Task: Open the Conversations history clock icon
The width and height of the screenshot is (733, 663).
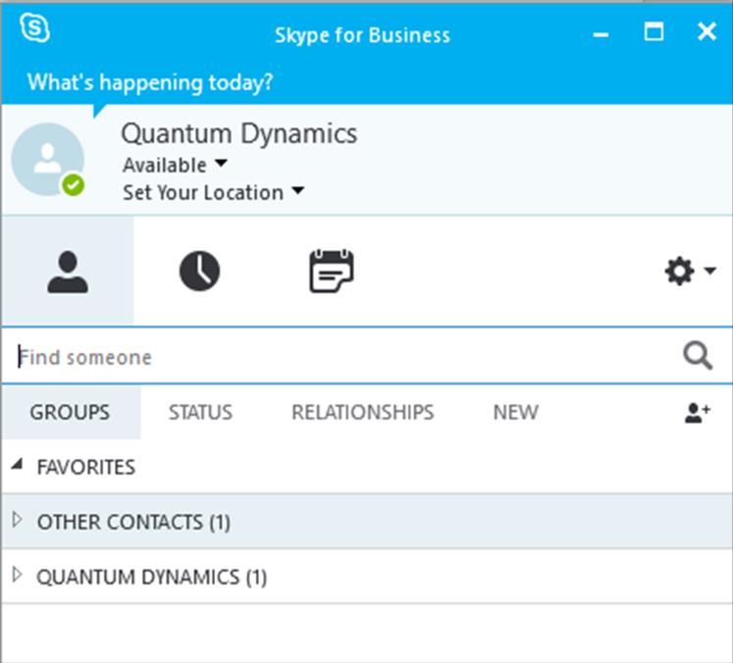Action: 199,271
